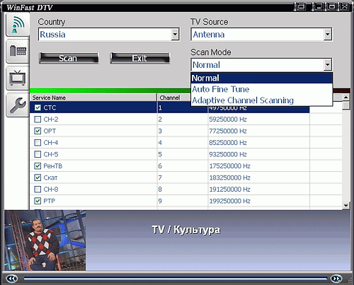Click the Exit button
Image resolution: width=354 pixels, height=285 pixels.
(x=139, y=58)
